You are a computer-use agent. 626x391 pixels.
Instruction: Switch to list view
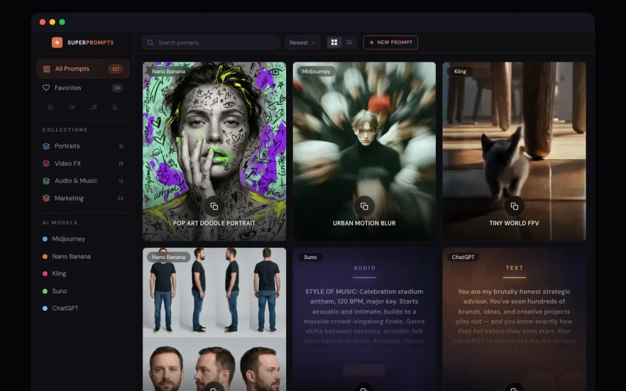349,42
